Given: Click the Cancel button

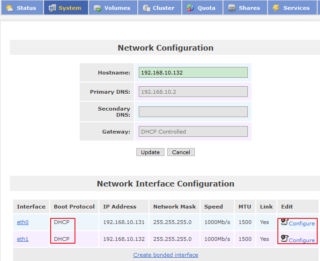Looking at the screenshot, I should pos(181,152).
